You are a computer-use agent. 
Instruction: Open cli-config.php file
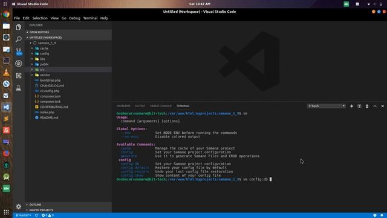click(50, 91)
